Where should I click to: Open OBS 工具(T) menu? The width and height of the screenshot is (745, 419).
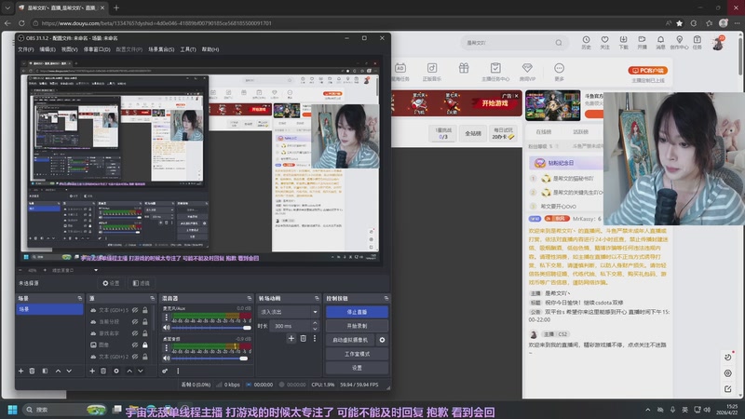coord(188,49)
